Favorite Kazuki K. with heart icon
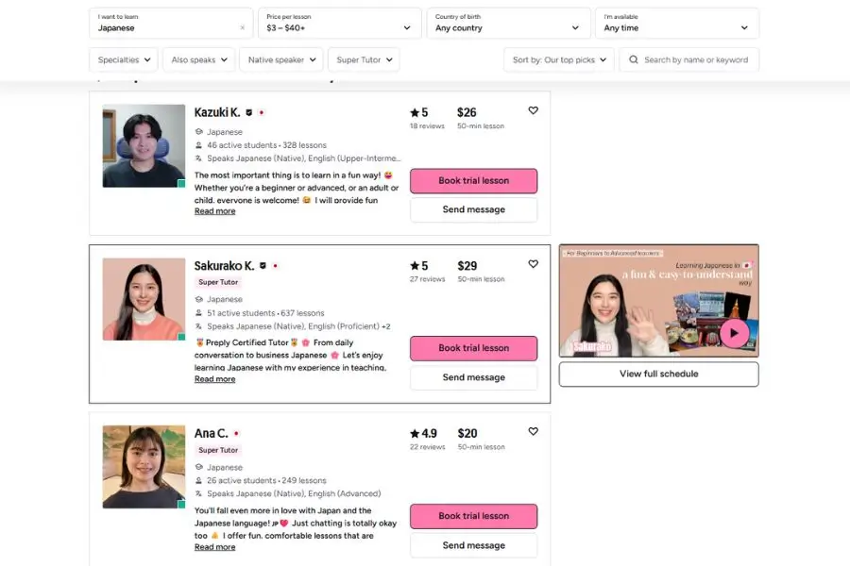The width and height of the screenshot is (850, 566). click(534, 110)
